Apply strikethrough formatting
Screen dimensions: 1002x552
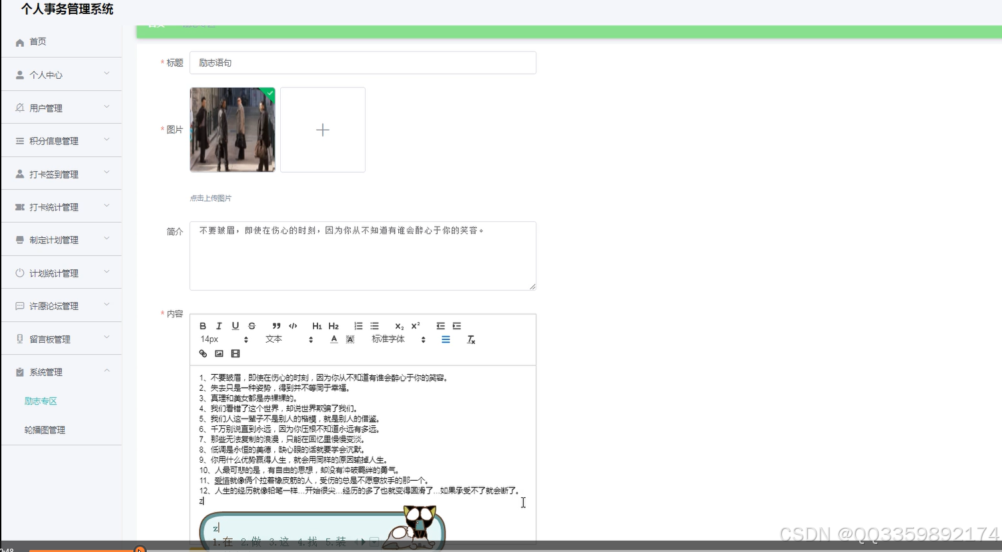[x=252, y=326]
